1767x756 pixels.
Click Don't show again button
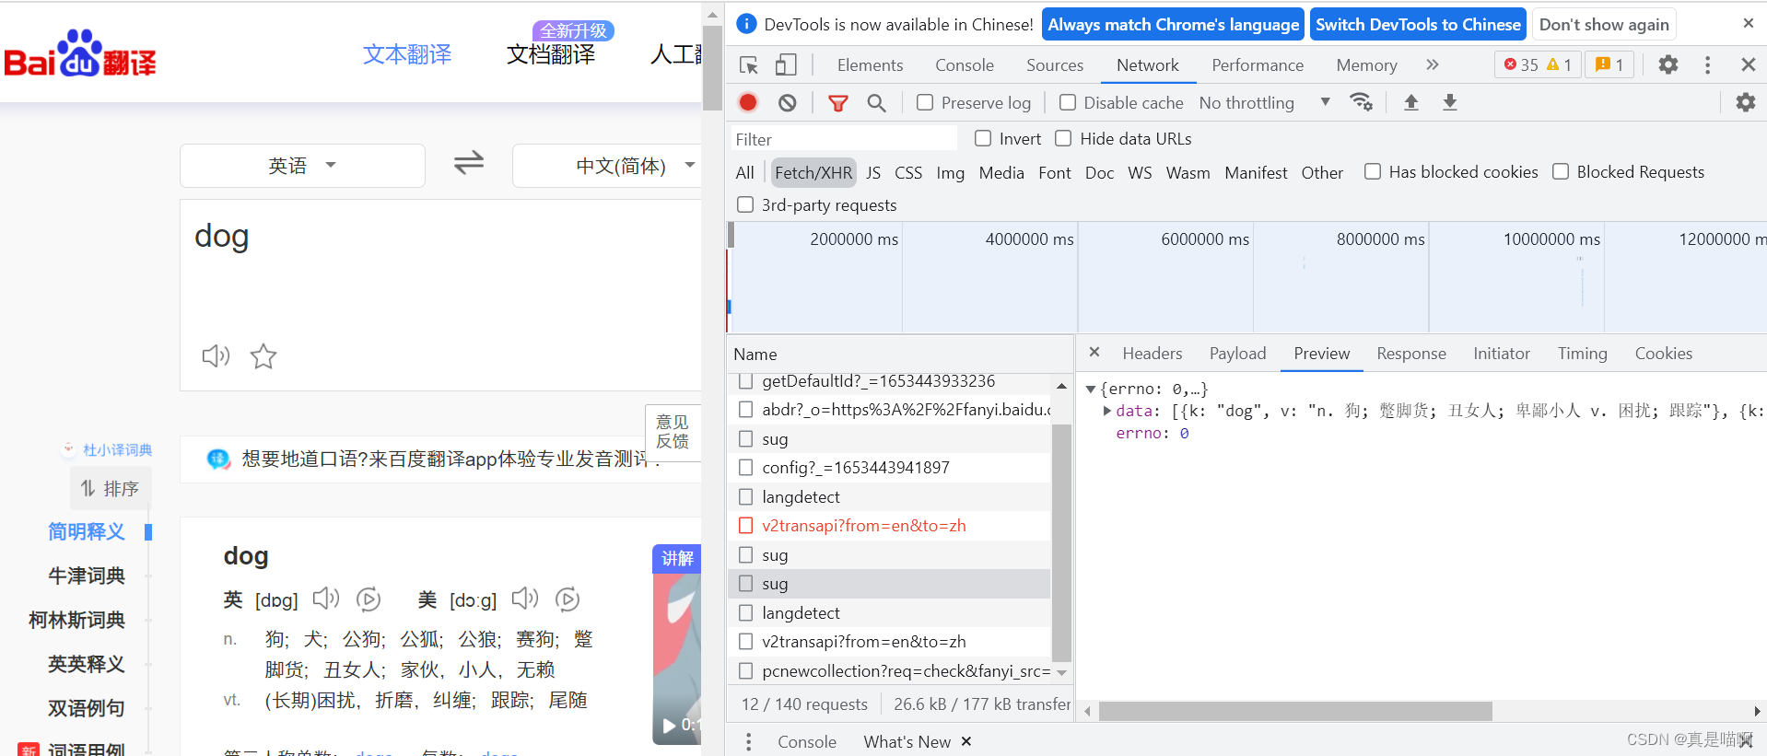point(1604,25)
